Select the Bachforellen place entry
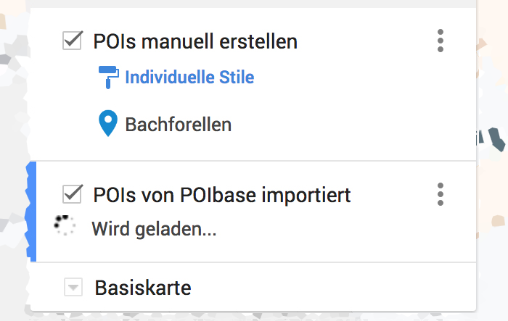This screenshot has width=508, height=321. coord(178,125)
